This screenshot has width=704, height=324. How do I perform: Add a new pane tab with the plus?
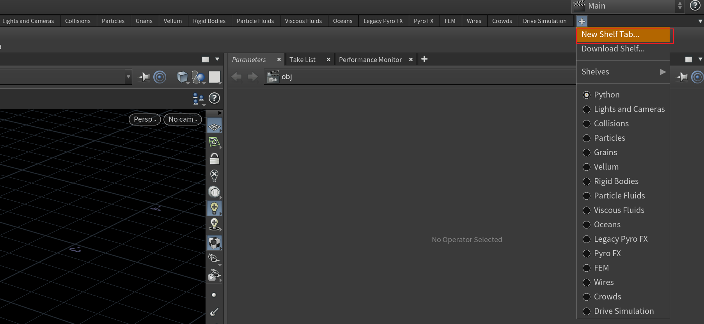[x=424, y=59]
